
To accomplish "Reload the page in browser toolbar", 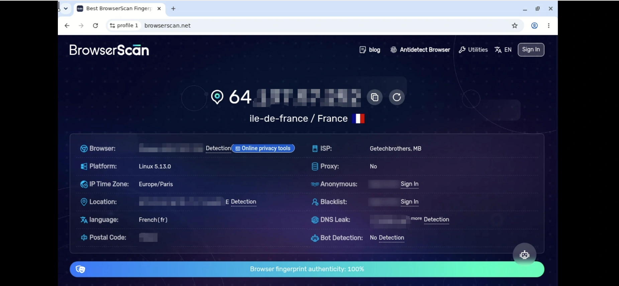I will point(95,25).
